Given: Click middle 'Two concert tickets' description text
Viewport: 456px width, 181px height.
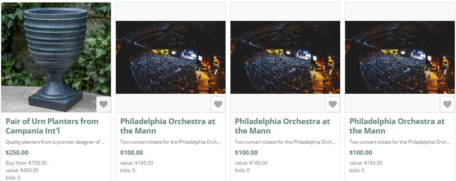Looking at the screenshot, I should [x=285, y=142].
